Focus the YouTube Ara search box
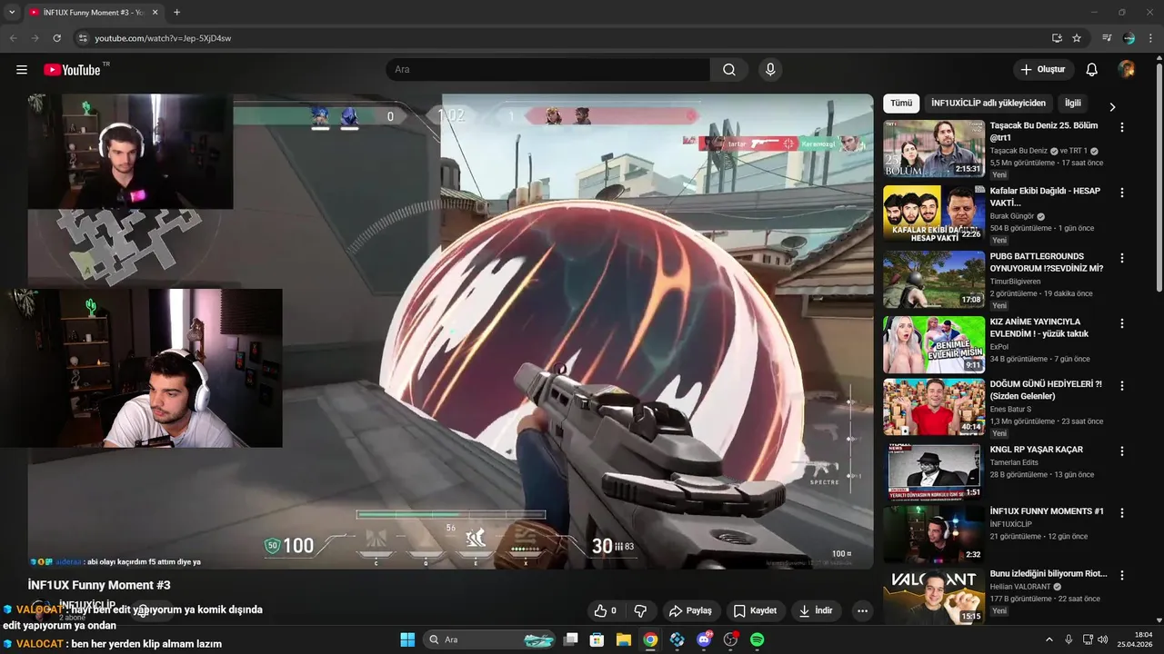The width and height of the screenshot is (1164, 654). (548, 70)
